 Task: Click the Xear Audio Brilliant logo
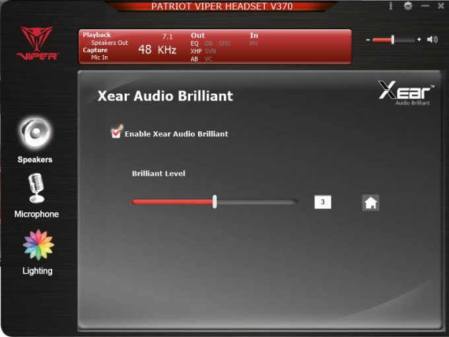pos(406,93)
